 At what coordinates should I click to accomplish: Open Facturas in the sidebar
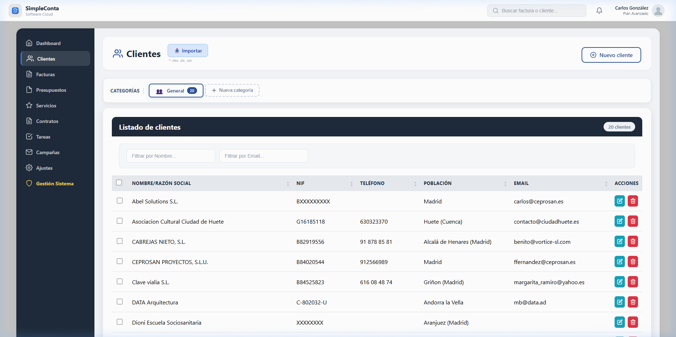click(x=45, y=74)
